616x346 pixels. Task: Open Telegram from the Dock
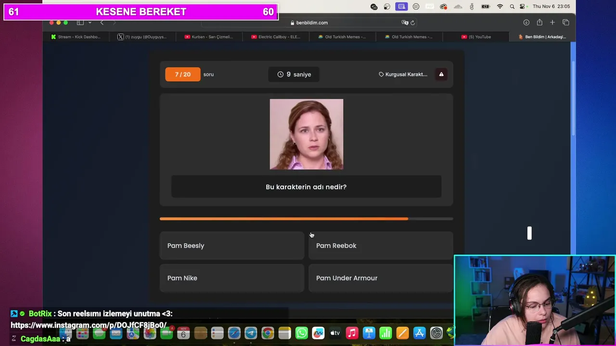[x=251, y=333]
